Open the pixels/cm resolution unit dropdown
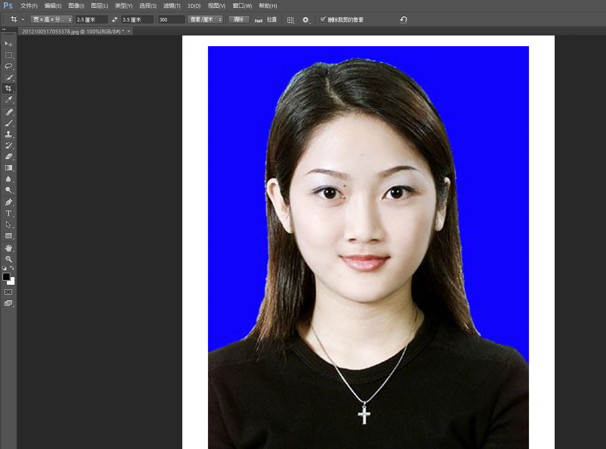The image size is (606, 449). (205, 20)
